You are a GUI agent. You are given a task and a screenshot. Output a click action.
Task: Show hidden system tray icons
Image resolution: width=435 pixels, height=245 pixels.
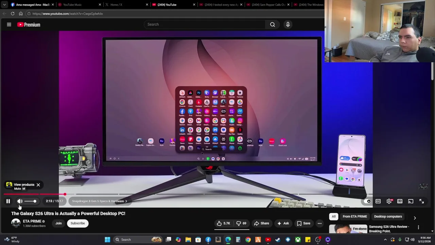point(385,240)
